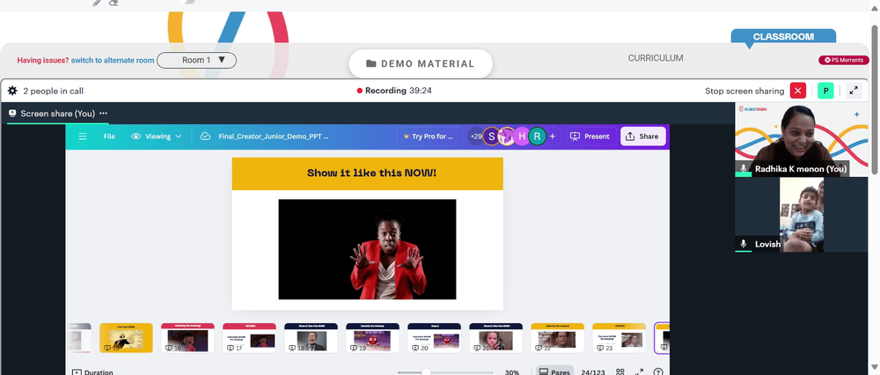
Task: Click Lovish video tile
Action: click(802, 215)
